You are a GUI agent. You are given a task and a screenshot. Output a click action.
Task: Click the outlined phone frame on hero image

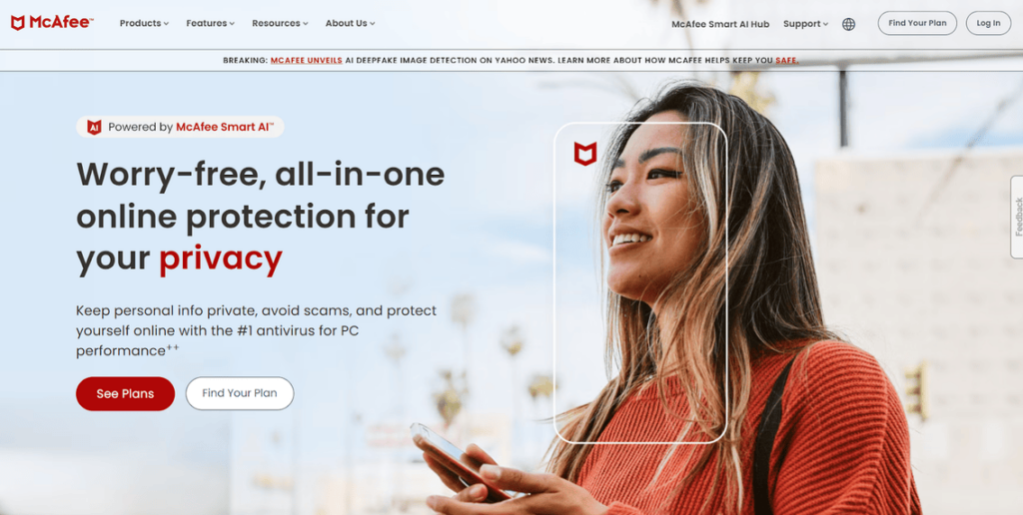click(x=640, y=282)
